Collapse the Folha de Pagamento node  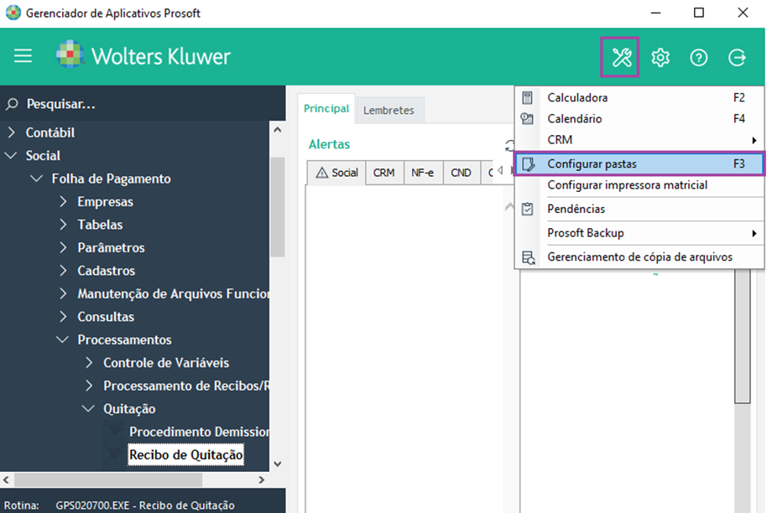[37, 179]
